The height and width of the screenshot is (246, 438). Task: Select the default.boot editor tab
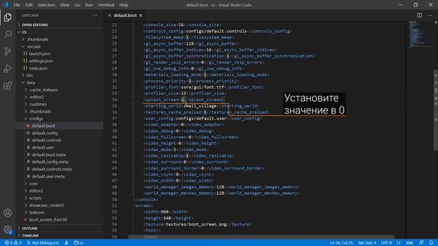click(x=125, y=15)
